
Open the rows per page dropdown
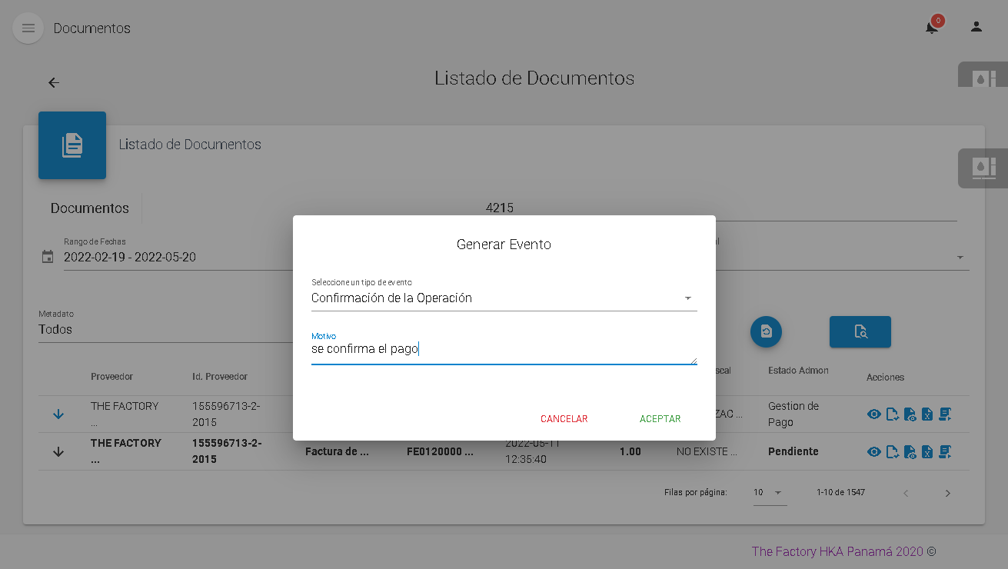[x=769, y=493]
